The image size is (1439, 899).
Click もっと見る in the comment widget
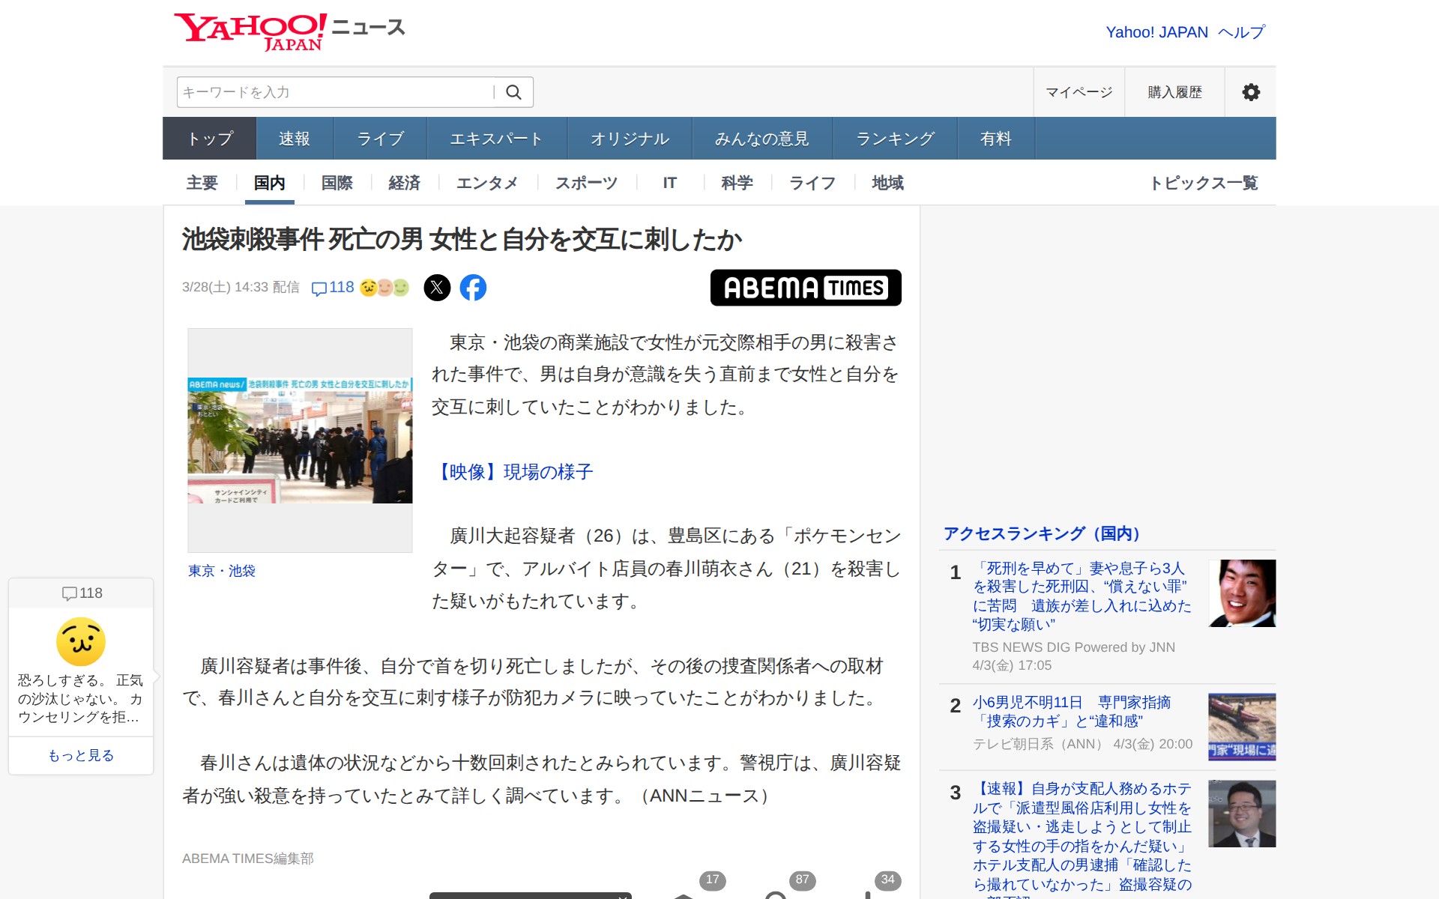[x=81, y=755]
